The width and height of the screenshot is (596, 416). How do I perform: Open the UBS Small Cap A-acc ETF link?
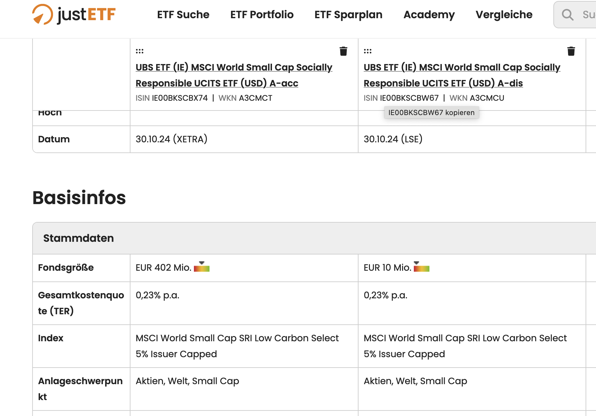click(234, 75)
